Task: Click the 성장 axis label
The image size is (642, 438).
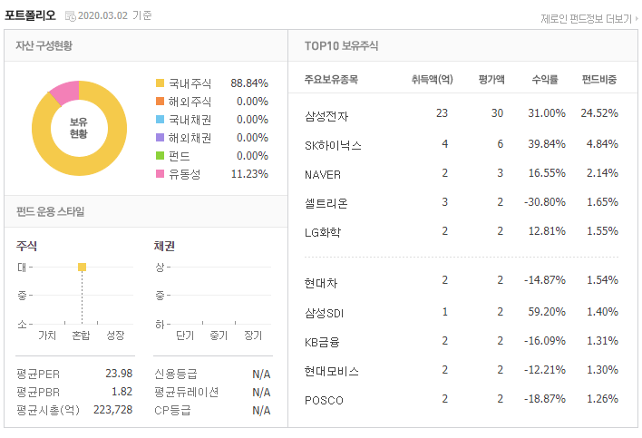Action: [115, 336]
